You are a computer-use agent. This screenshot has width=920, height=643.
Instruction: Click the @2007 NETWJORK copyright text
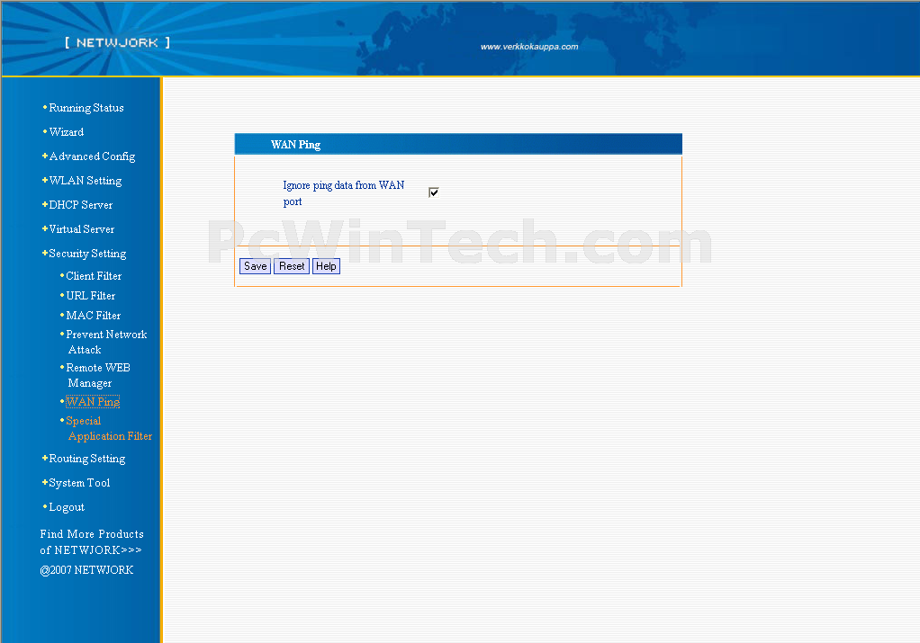86,570
